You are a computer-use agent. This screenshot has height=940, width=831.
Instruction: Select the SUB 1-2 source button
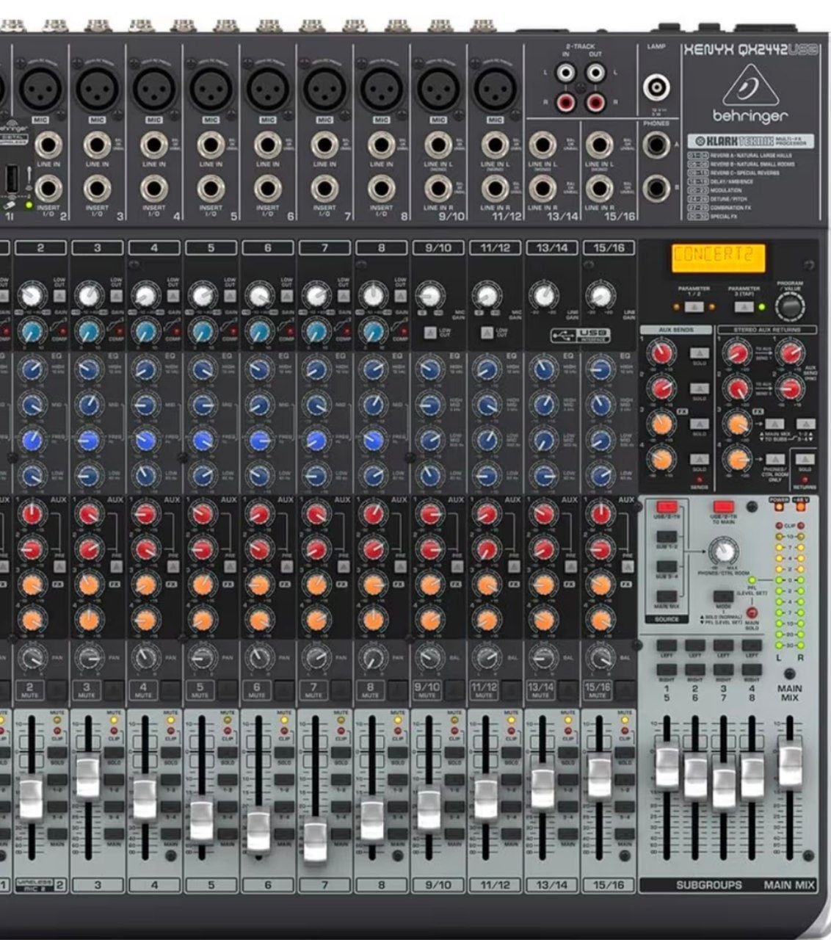click(x=666, y=537)
